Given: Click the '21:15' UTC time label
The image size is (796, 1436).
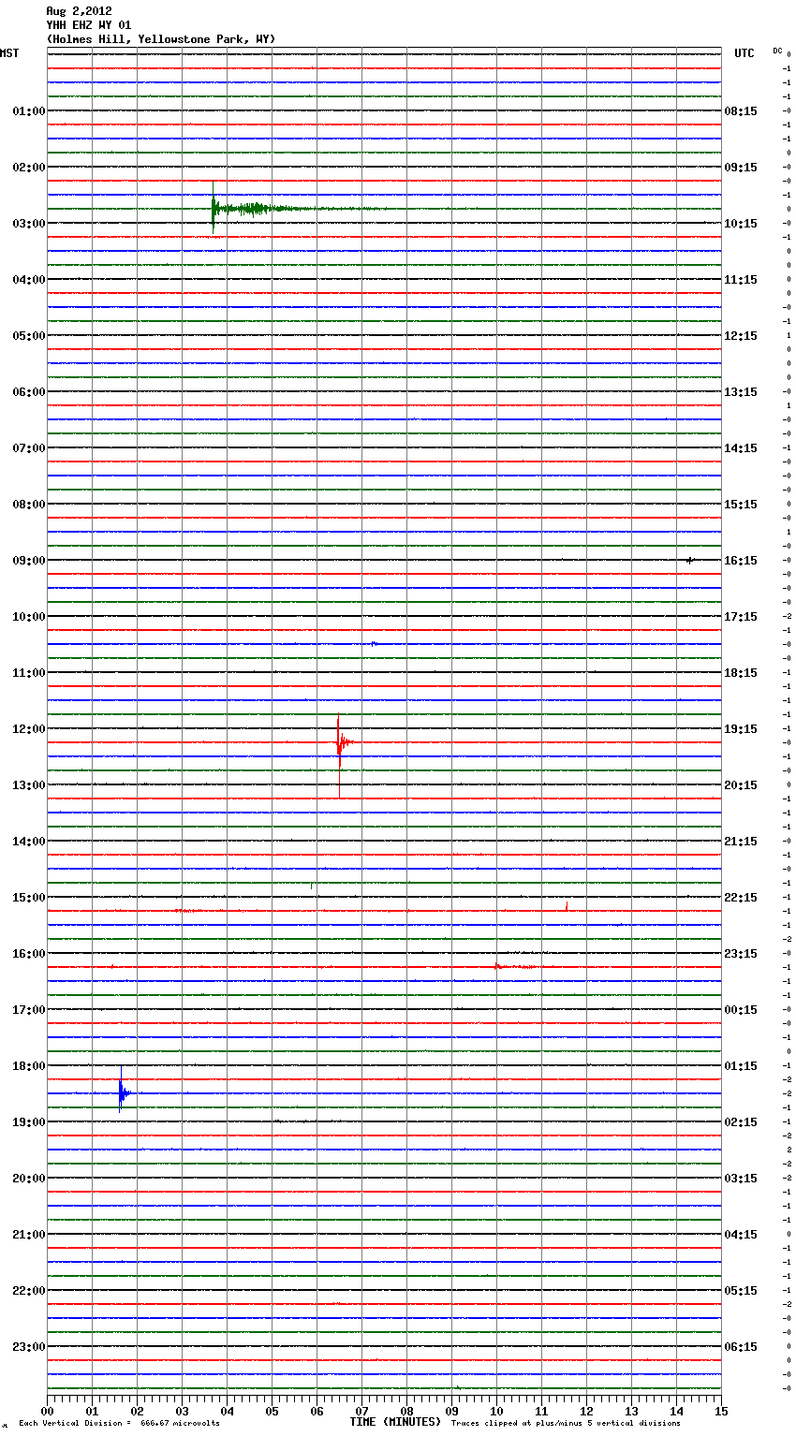Looking at the screenshot, I should (x=741, y=842).
